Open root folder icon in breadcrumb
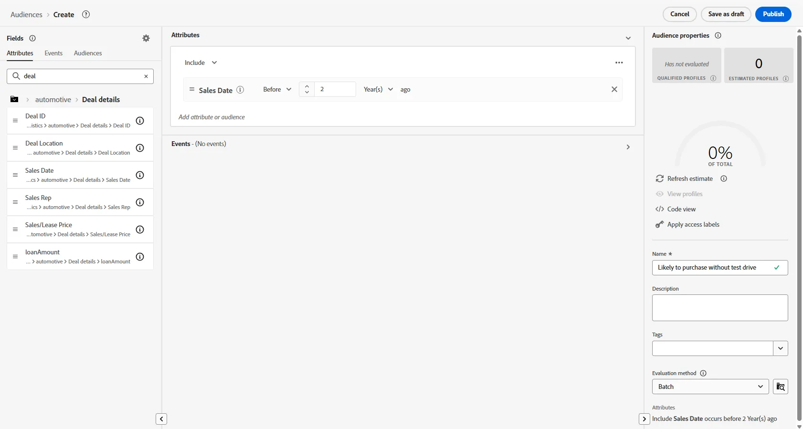Screen dimensions: 803x429 [x=14, y=99]
